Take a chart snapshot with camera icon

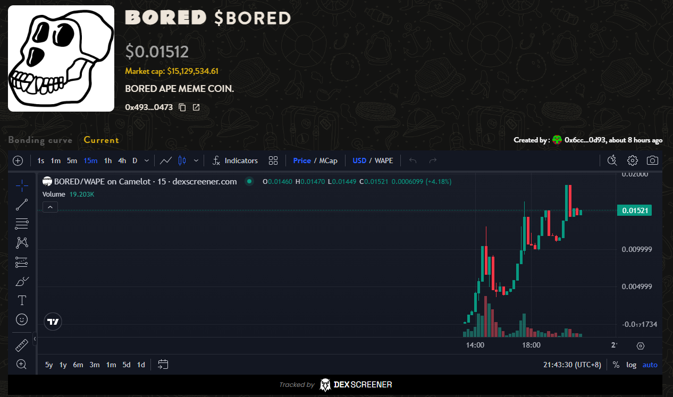tap(652, 161)
